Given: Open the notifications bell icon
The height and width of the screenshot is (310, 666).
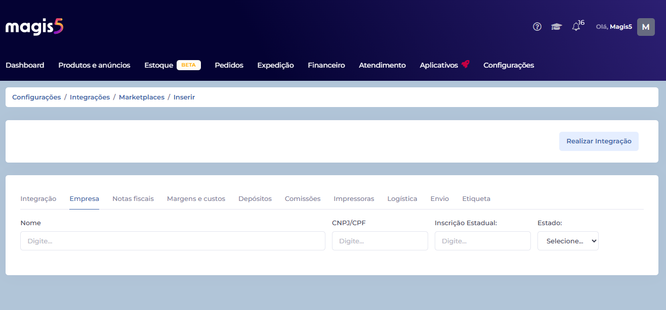Looking at the screenshot, I should click(576, 27).
